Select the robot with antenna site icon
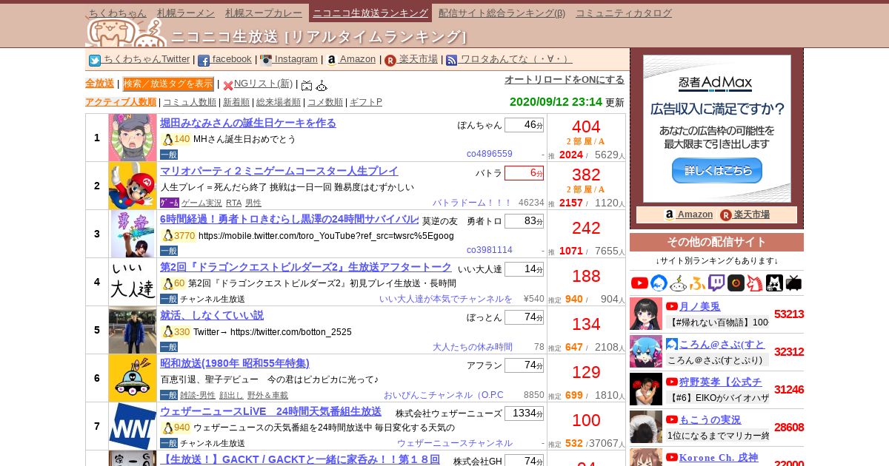The height and width of the screenshot is (466, 889). tap(678, 283)
